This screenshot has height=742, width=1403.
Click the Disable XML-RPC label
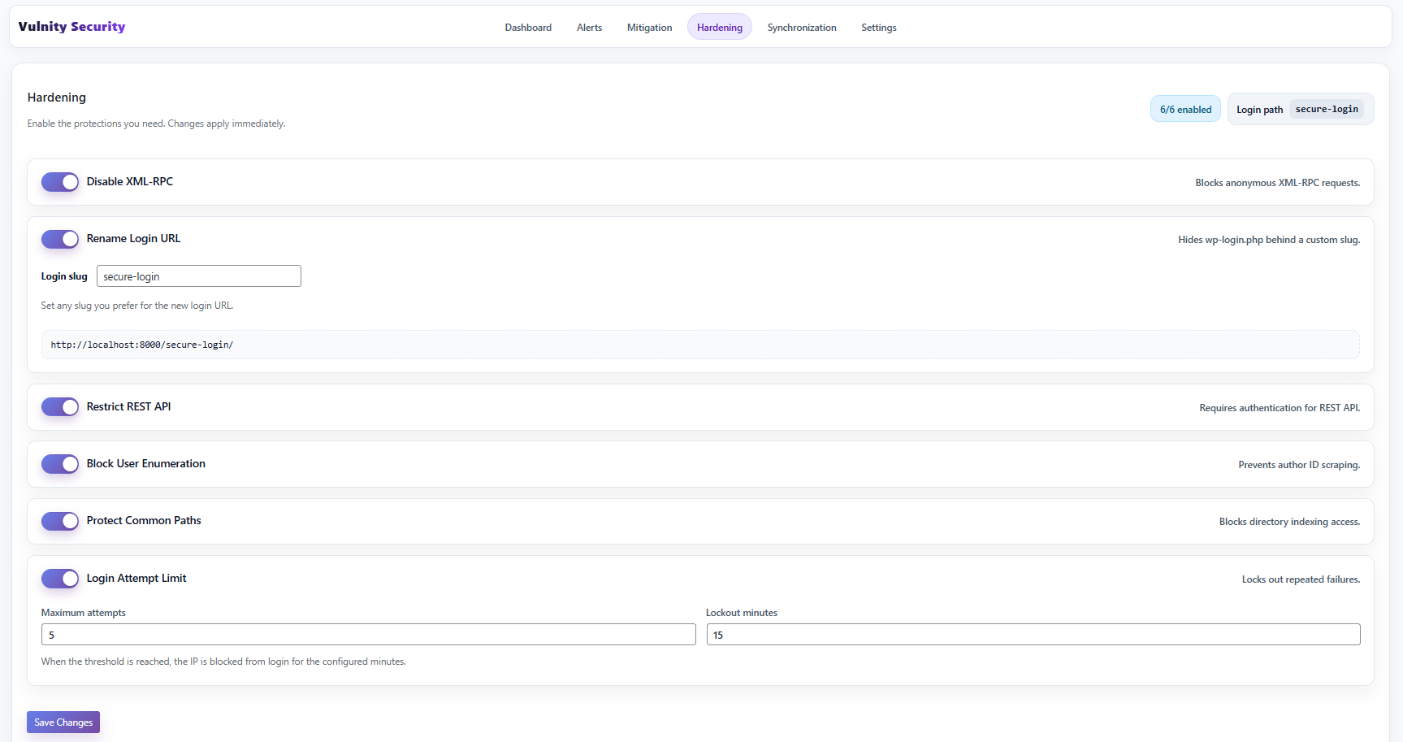(130, 181)
